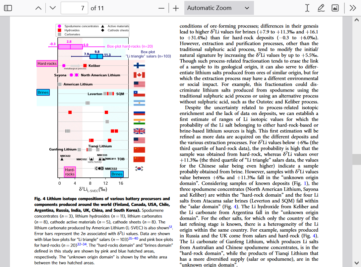The width and height of the screenshot is (361, 267).
Task: Zoom in on the document
Action: (176, 8)
